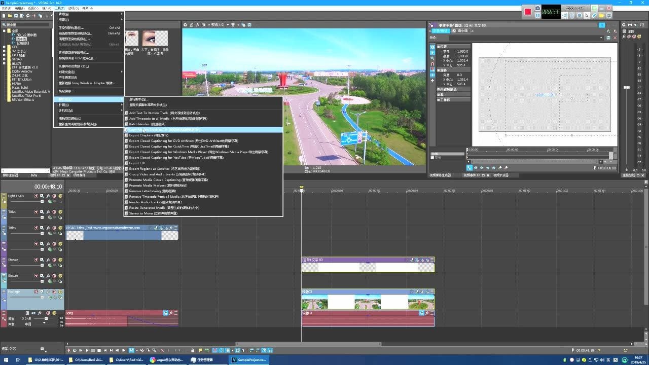Image resolution: width=649 pixels, height=365 pixels.
Task: Expand the workspace section in Pan/Crop
Action: click(x=439, y=100)
